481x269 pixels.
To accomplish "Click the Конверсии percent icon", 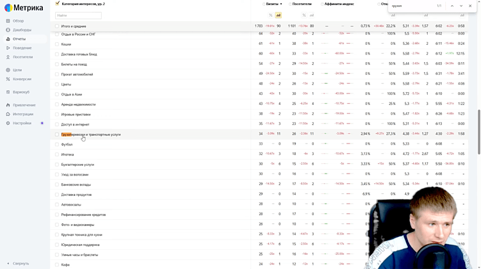I will click(x=8, y=79).
